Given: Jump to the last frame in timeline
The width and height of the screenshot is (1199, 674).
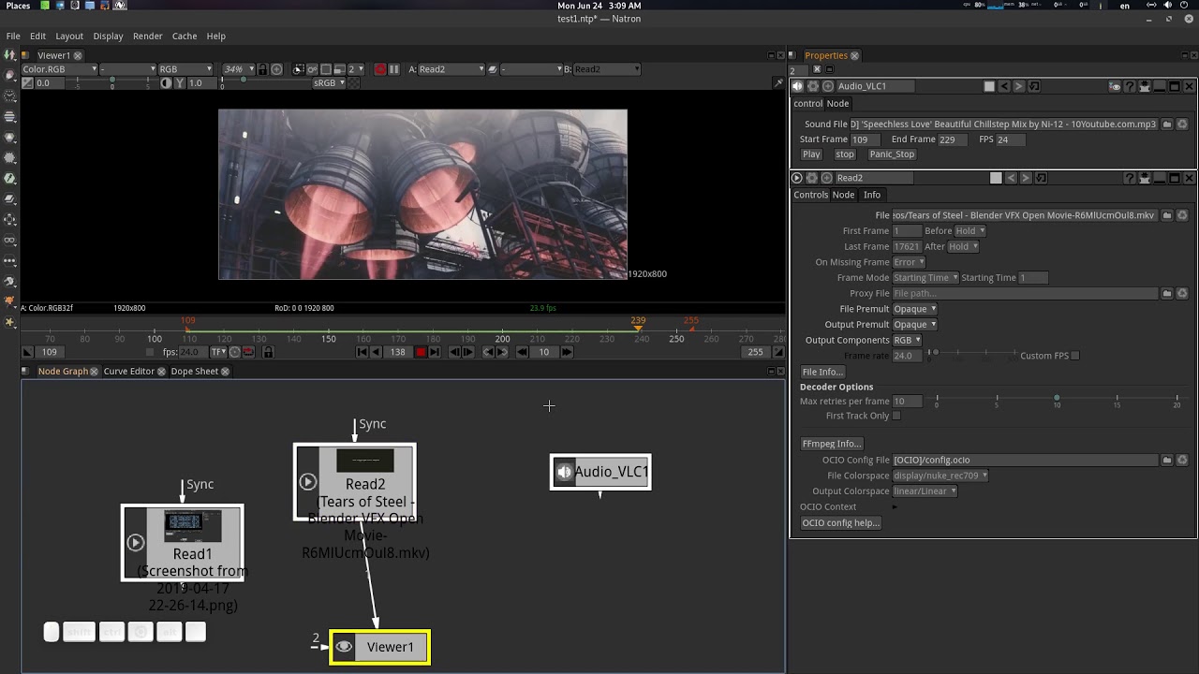Looking at the screenshot, I should coord(435,352).
